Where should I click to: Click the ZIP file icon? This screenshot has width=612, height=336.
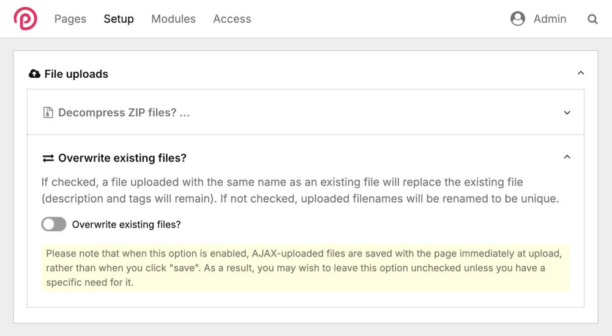48,113
